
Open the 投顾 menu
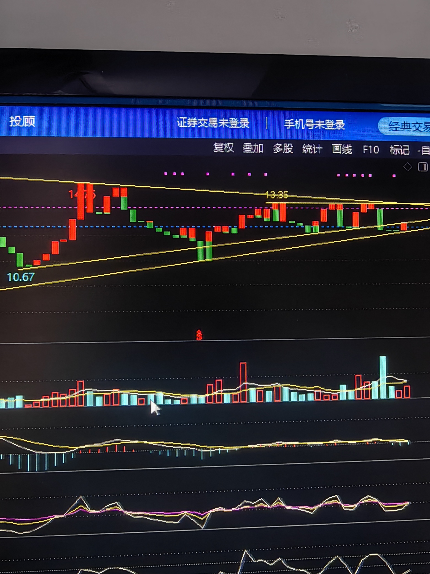point(22,121)
